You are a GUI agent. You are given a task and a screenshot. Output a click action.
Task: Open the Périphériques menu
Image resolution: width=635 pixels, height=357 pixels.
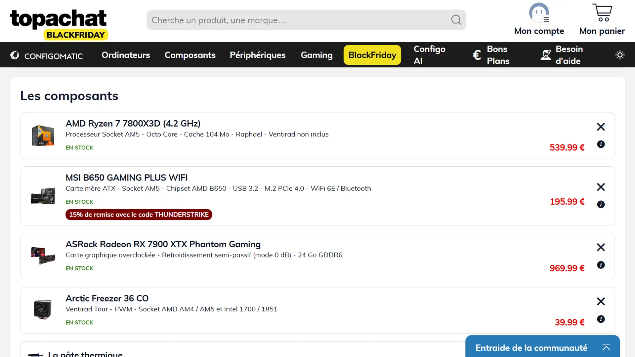[258, 55]
